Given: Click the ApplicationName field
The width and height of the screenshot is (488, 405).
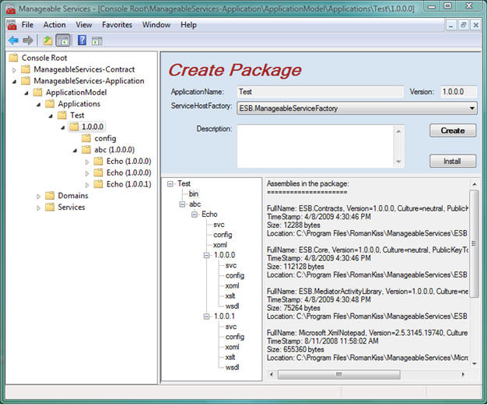Looking at the screenshot, I should coord(320,92).
